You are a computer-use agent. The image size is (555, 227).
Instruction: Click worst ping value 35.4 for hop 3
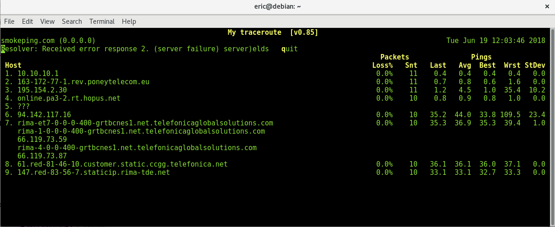pyautogui.click(x=512, y=90)
